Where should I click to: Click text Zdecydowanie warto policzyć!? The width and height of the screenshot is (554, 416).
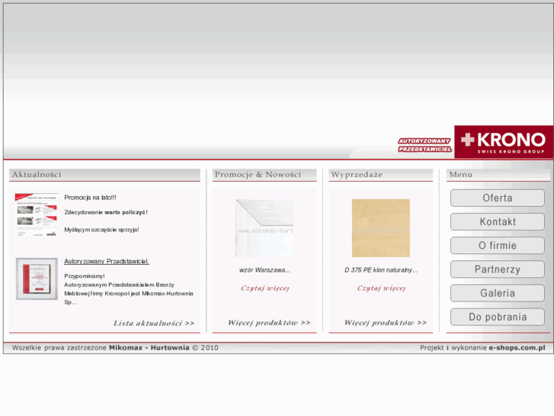(106, 212)
